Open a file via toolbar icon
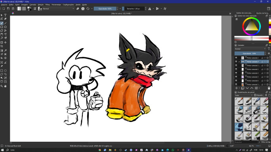271x152 pixels. coord(8,9)
